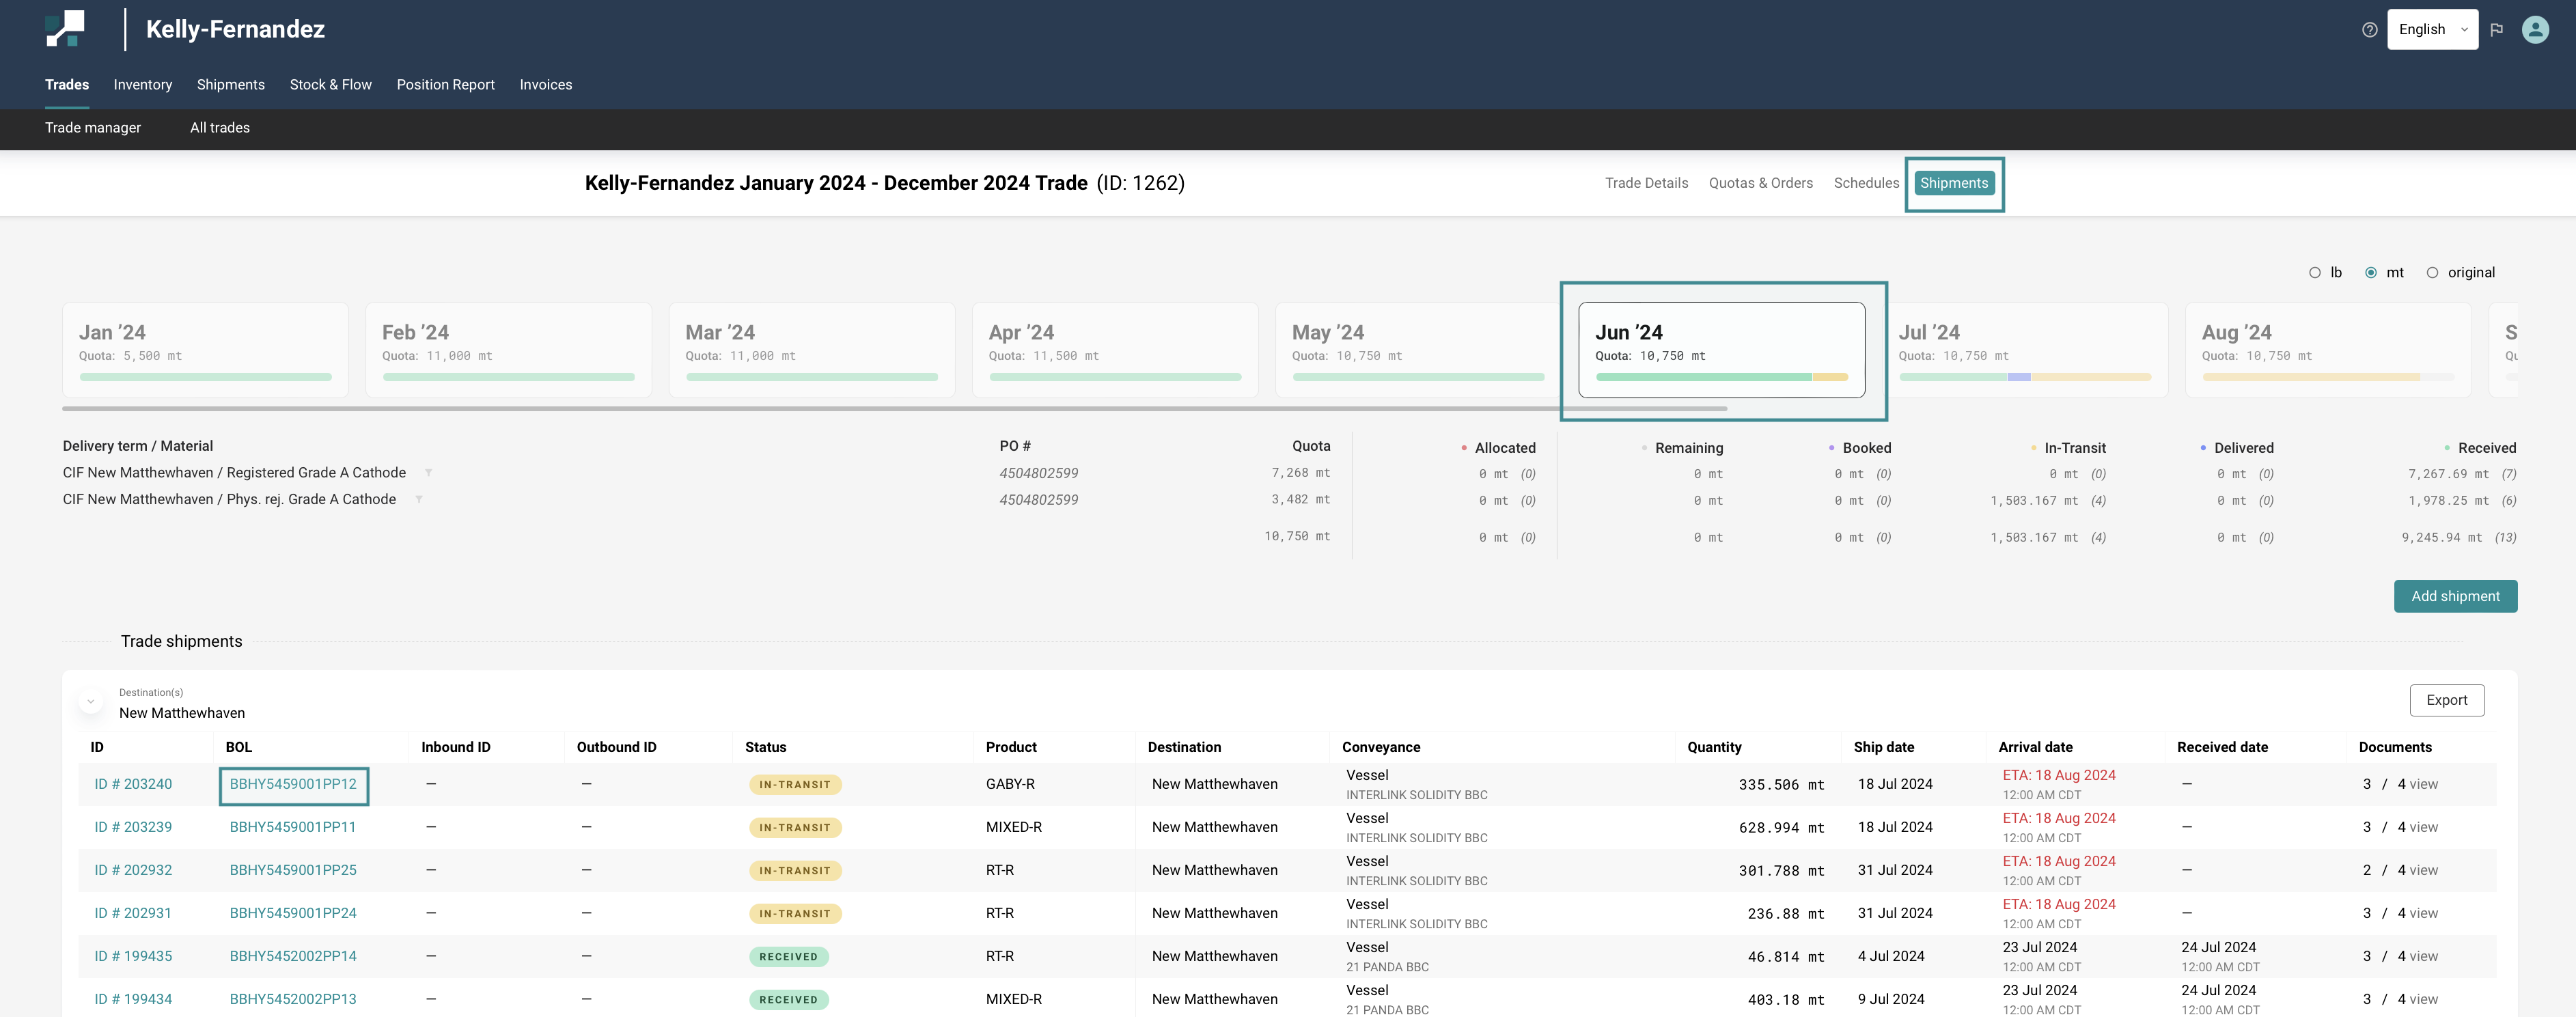Select the May '24 month card

(1417, 349)
